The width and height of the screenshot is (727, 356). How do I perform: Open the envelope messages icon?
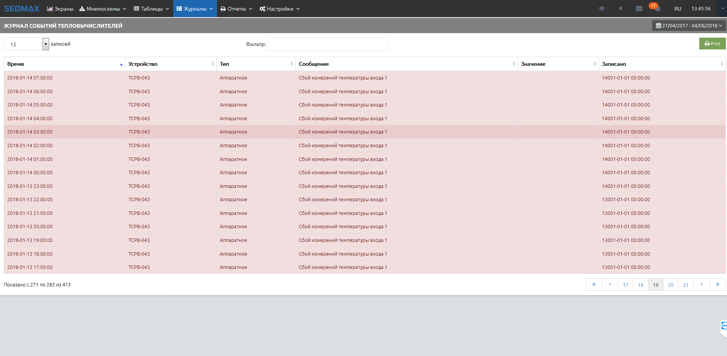pos(639,8)
